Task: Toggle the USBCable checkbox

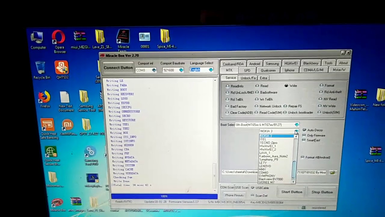Action: pos(260,188)
